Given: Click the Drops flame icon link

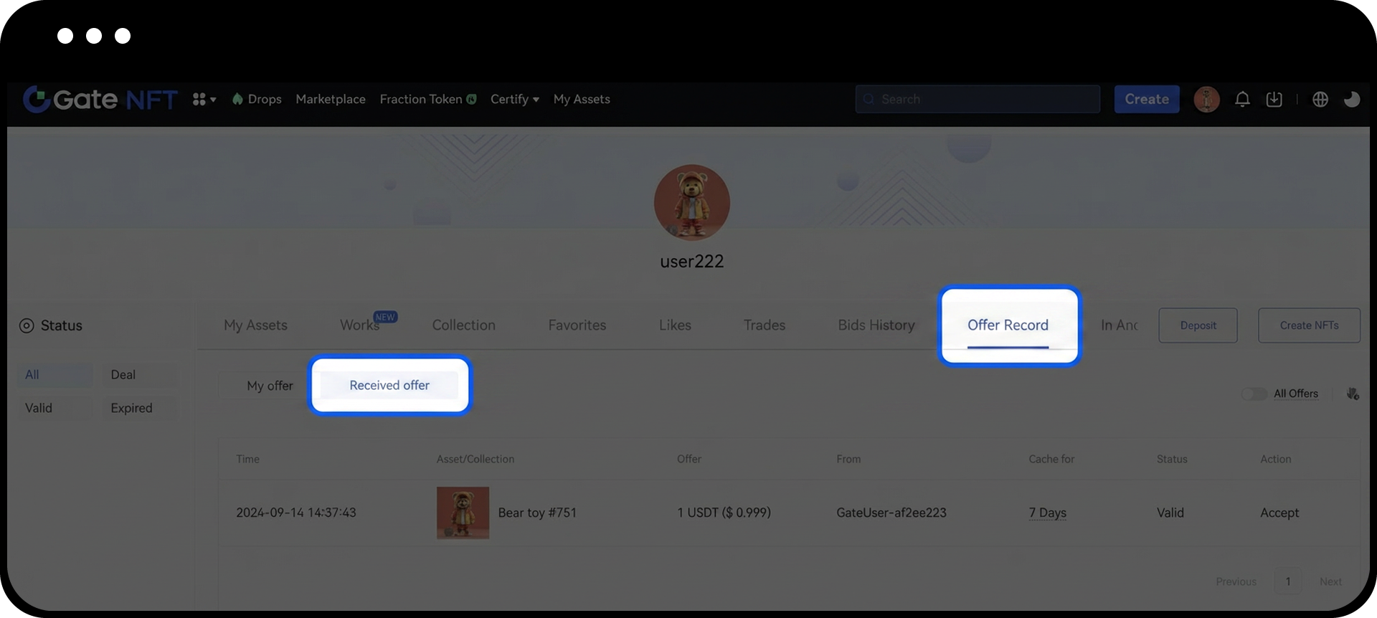Looking at the screenshot, I should click(256, 100).
